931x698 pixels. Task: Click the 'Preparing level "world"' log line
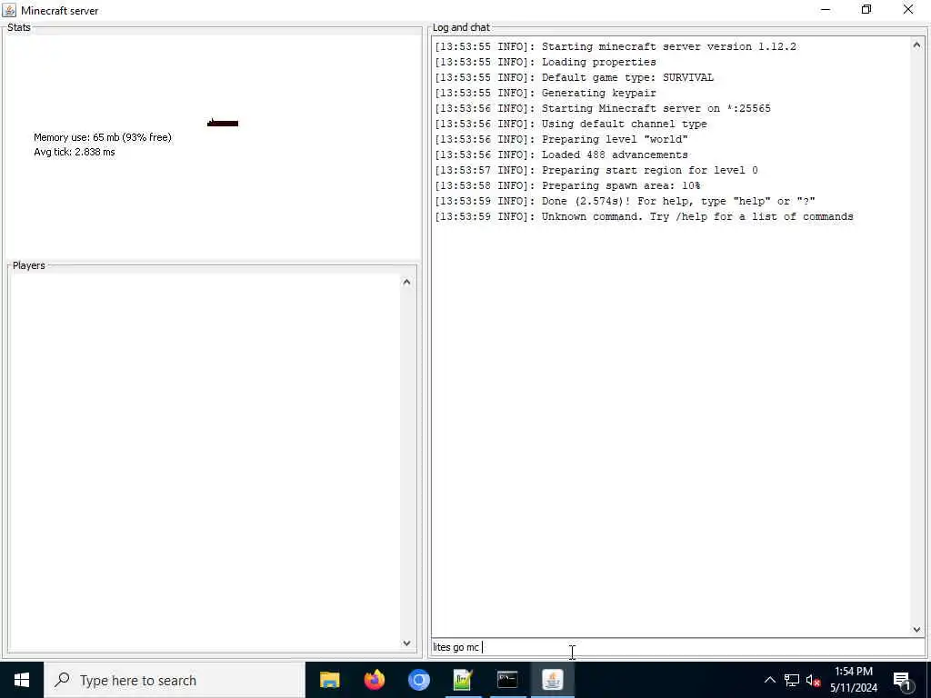561,139
